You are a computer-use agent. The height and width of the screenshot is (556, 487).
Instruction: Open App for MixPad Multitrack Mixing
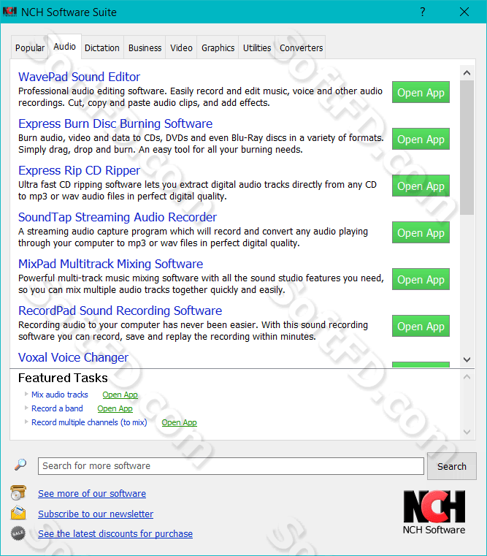point(421,279)
